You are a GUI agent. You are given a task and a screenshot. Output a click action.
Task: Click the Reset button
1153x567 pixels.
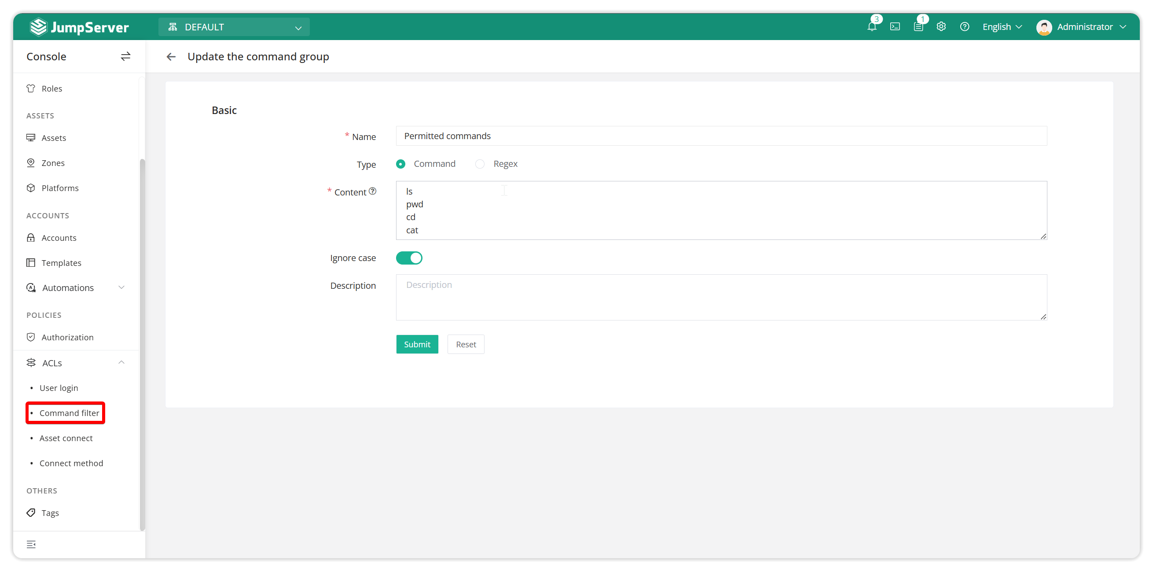click(x=466, y=344)
